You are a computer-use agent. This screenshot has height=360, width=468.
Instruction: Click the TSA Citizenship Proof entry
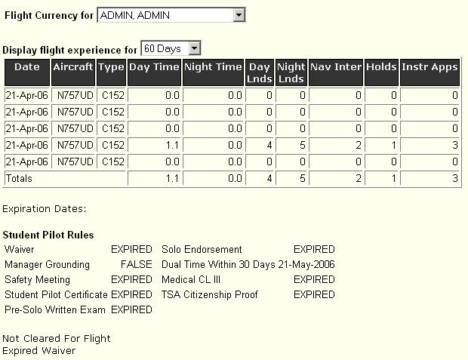tap(210, 294)
